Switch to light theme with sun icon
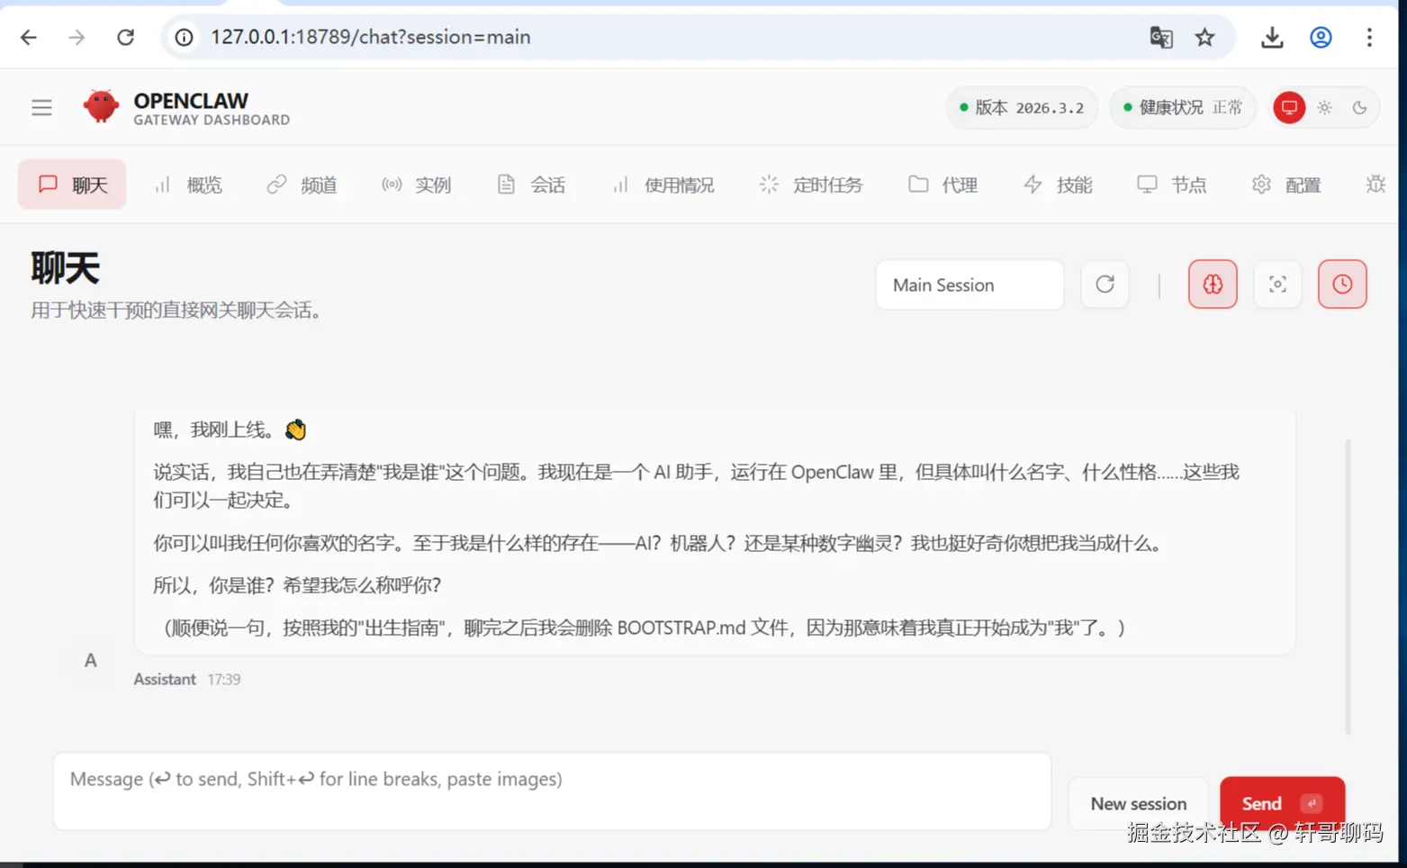This screenshot has width=1407, height=868. coord(1324,107)
